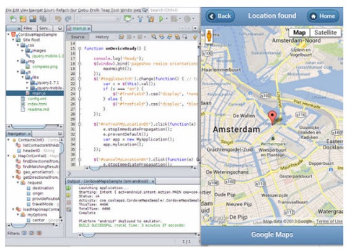
Task: Toggle code fold at line 30
Action: point(79,124)
